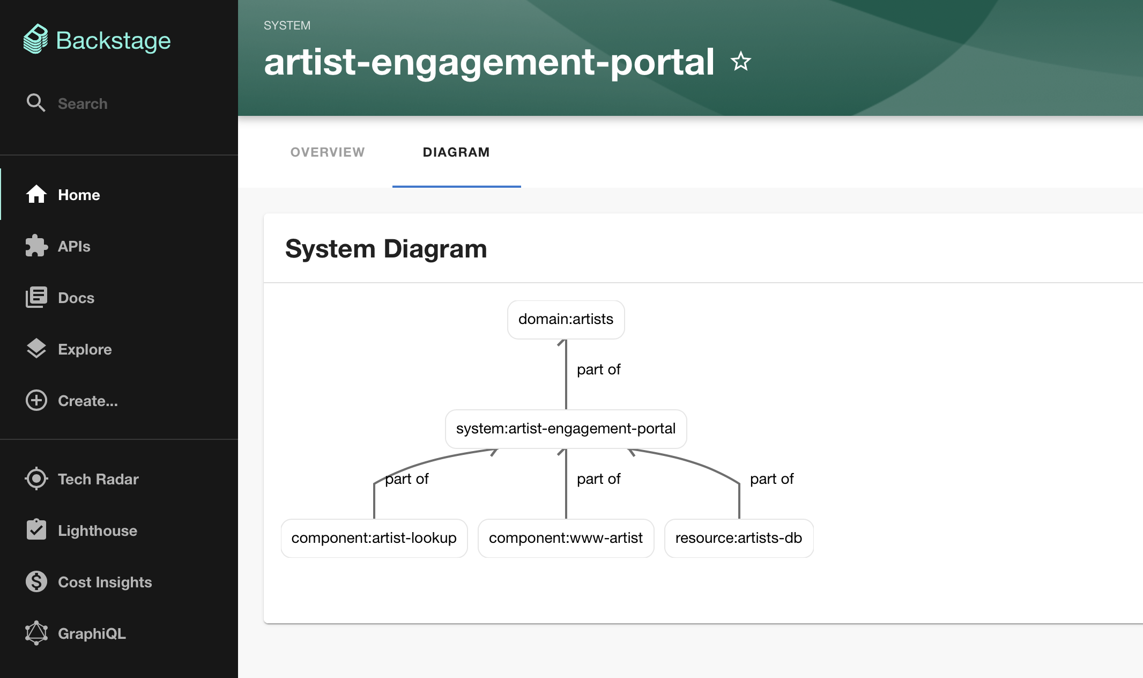
Task: Click the Create plus icon
Action: (36, 401)
